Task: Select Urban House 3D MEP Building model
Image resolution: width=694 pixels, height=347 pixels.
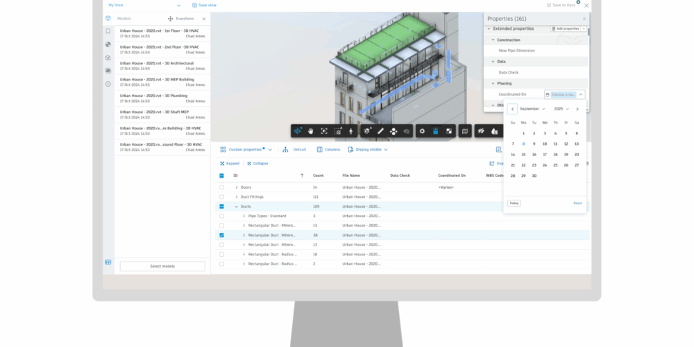Action: pos(162,83)
